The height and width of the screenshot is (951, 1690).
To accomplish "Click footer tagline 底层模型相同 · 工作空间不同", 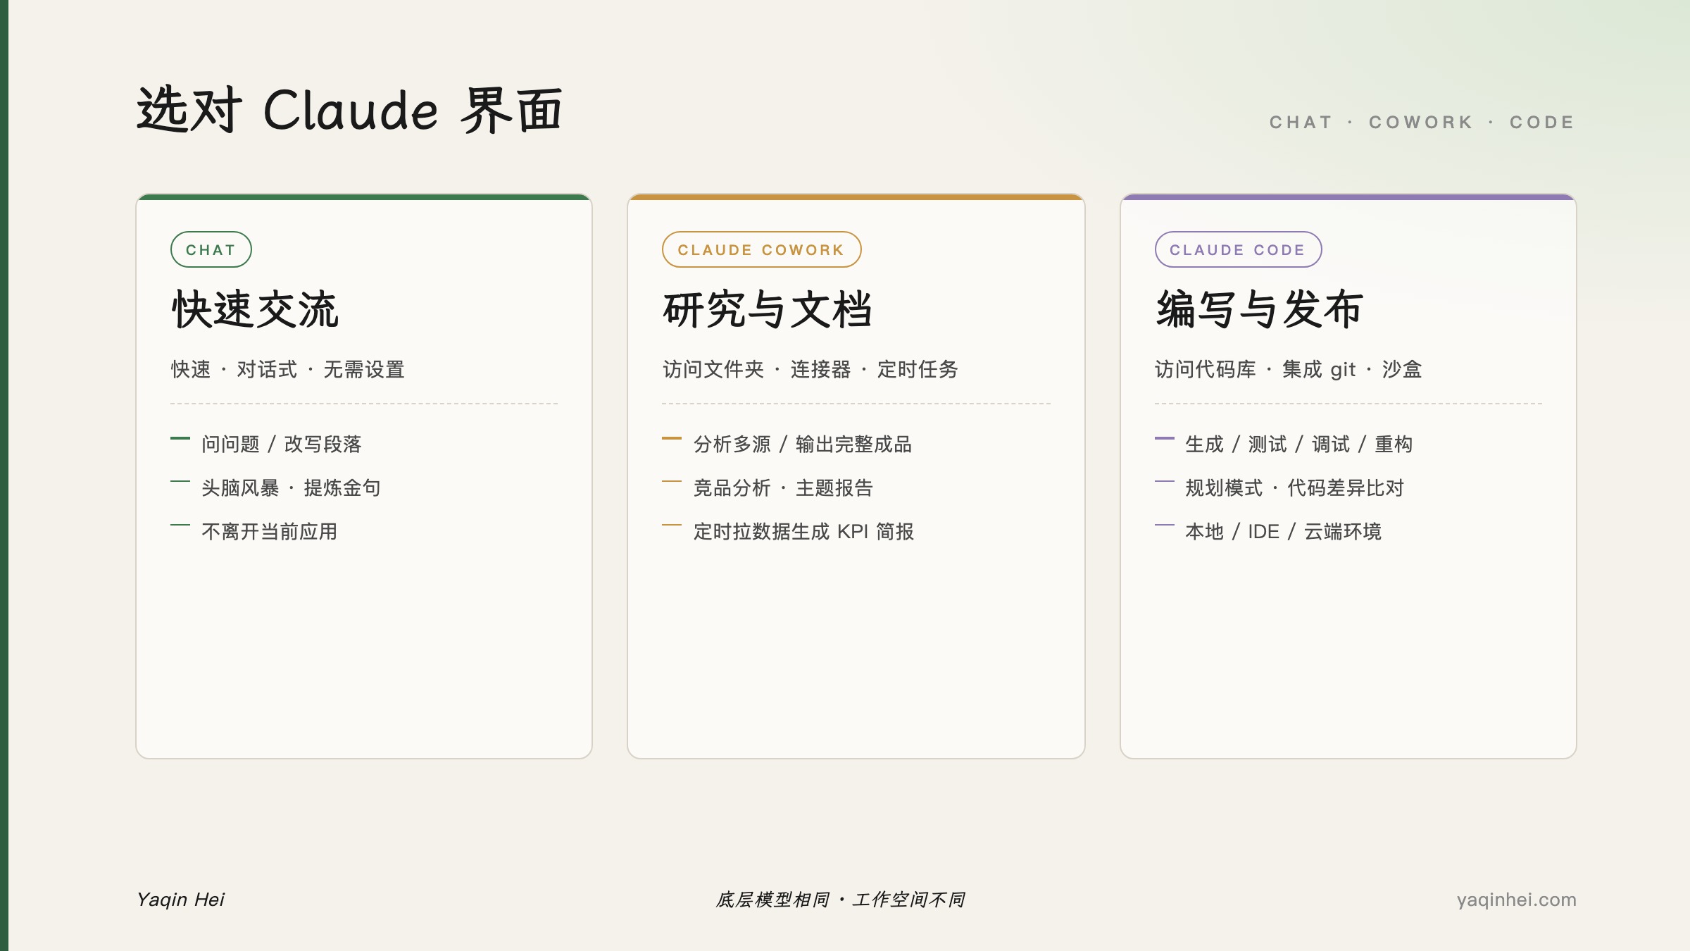I will point(840,900).
